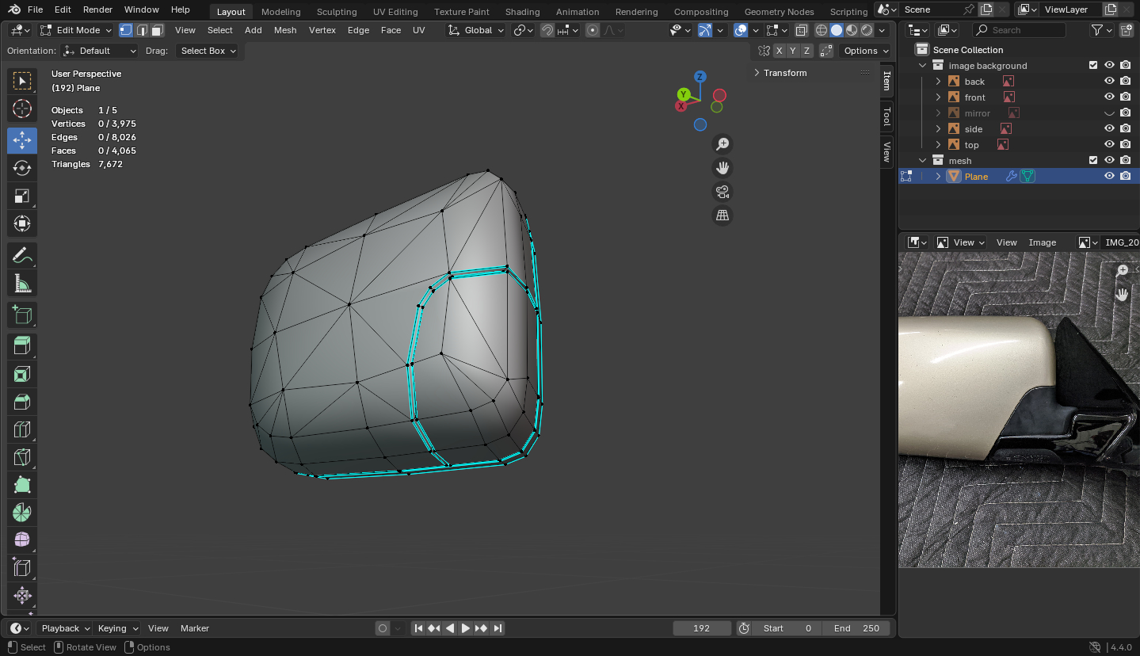
Task: Open the Mesh menu
Action: pos(285,30)
